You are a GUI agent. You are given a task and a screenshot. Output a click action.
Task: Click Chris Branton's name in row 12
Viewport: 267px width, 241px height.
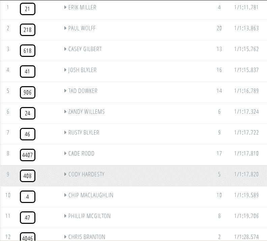(x=87, y=237)
